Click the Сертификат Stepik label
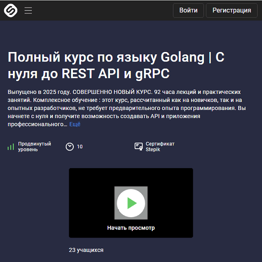 click(160, 147)
